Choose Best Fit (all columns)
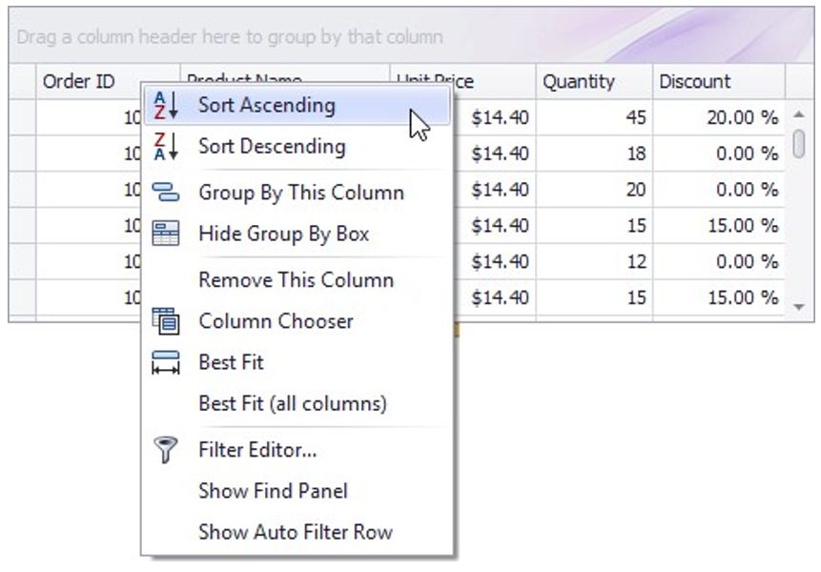This screenshot has width=821, height=572. click(292, 403)
